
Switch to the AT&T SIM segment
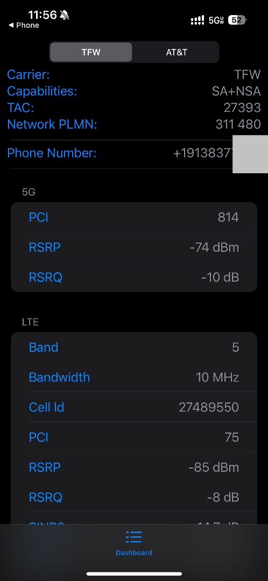pyautogui.click(x=176, y=52)
